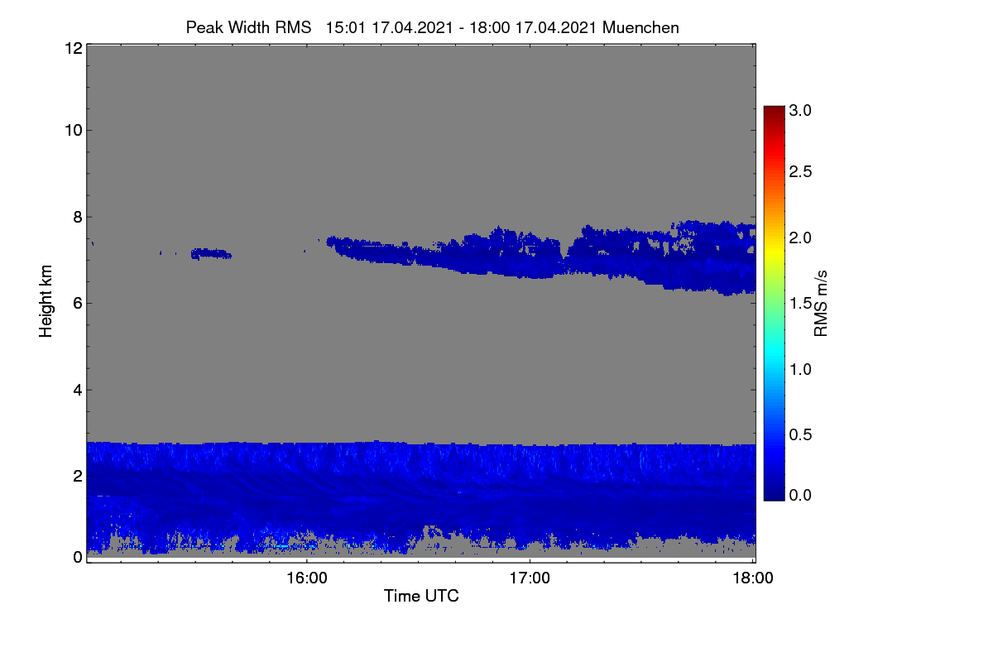This screenshot has height=662, width=993.
Task: Click the plot title "Peak Width RMS"
Action: point(248,27)
